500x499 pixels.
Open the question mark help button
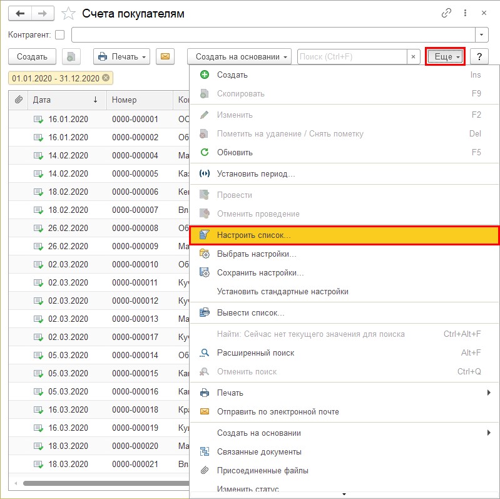tap(479, 57)
